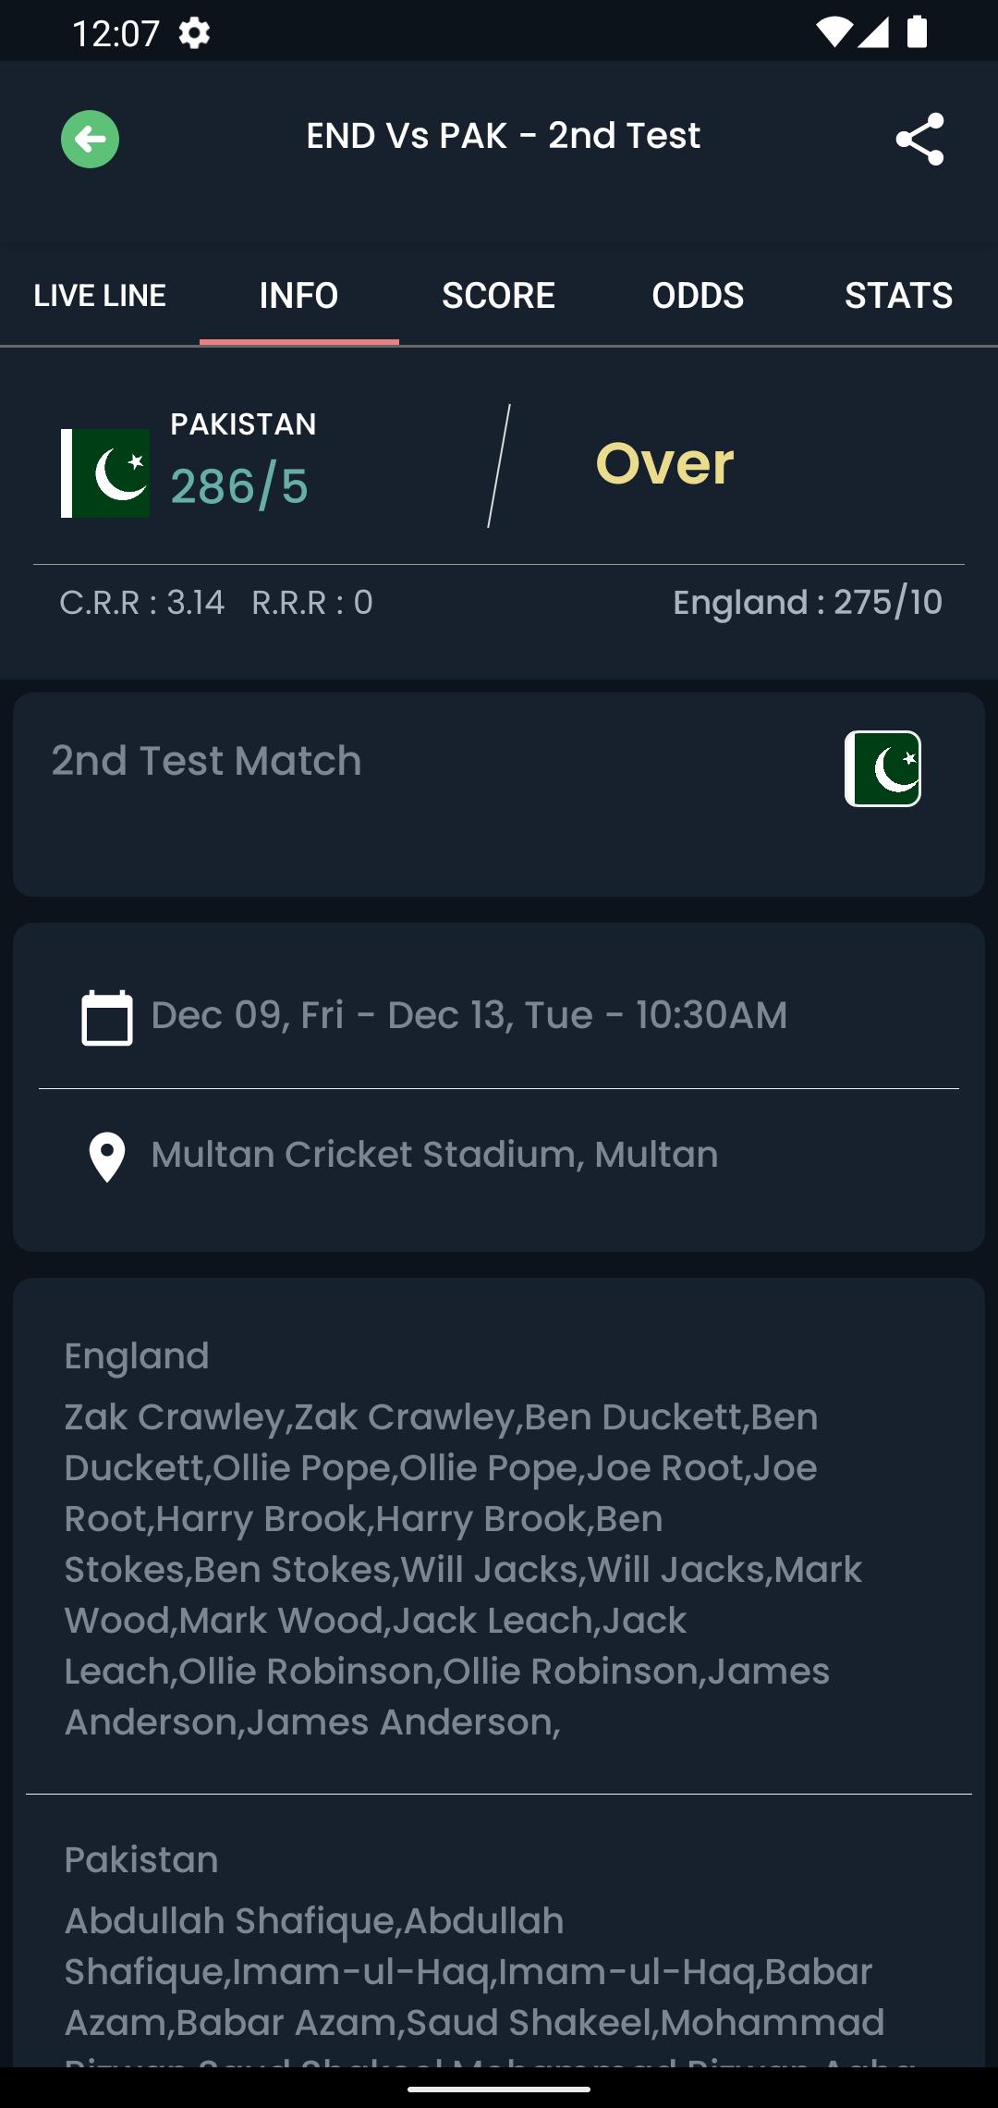
Task: Tap the Pakistan flag beside the score
Action: 105,473
